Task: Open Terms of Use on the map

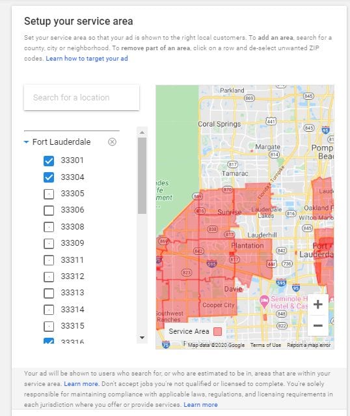Action: [x=265, y=345]
